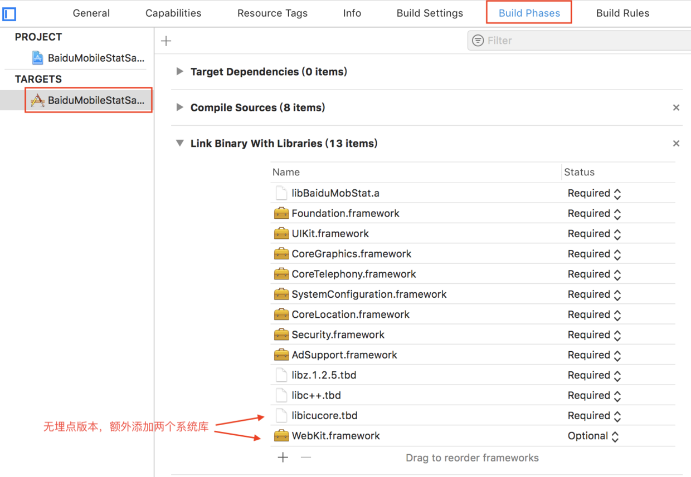Expand Compile Sources section
The image size is (691, 477).
click(x=179, y=107)
